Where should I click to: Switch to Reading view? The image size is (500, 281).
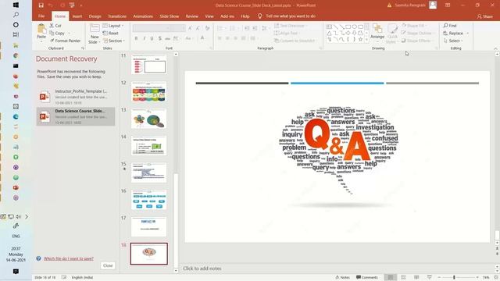[416, 278]
